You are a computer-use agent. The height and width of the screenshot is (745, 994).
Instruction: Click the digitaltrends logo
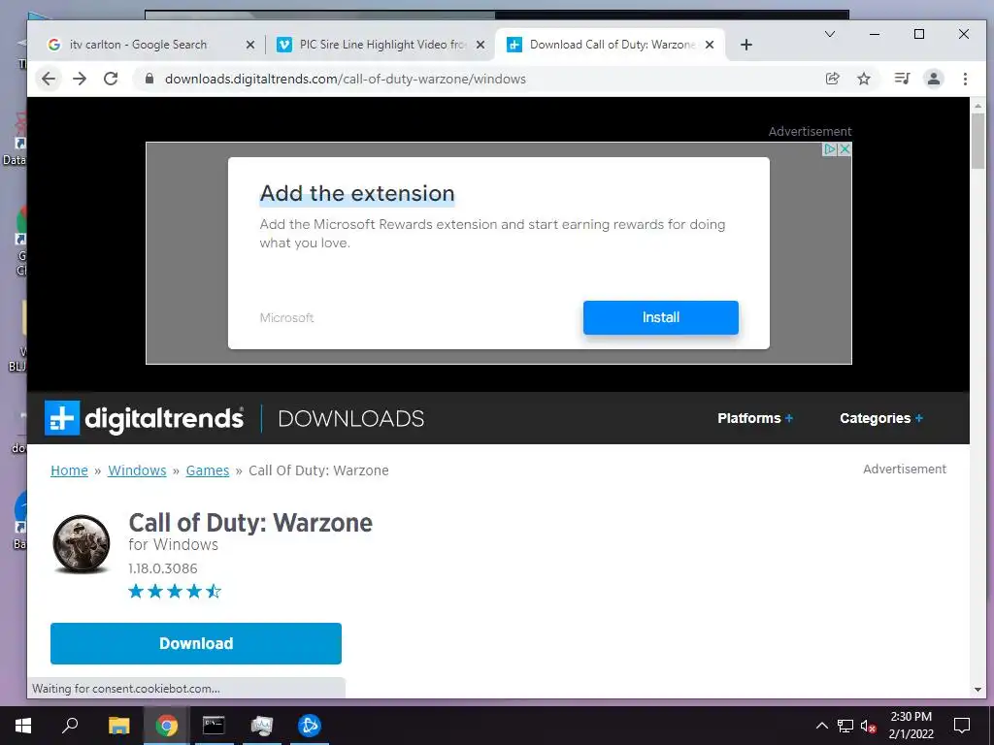(144, 418)
